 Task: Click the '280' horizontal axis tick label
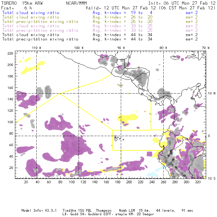175,182
